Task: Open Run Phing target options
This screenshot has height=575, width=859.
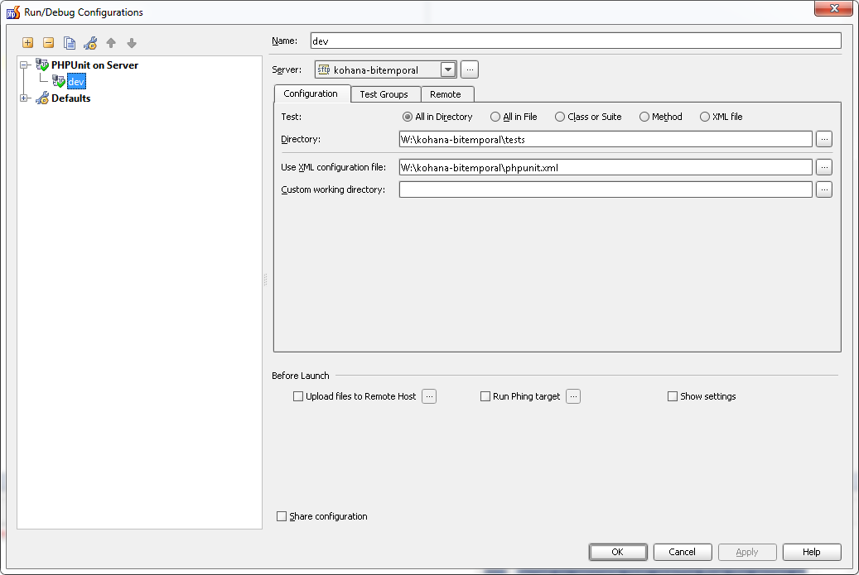Action: click(573, 396)
